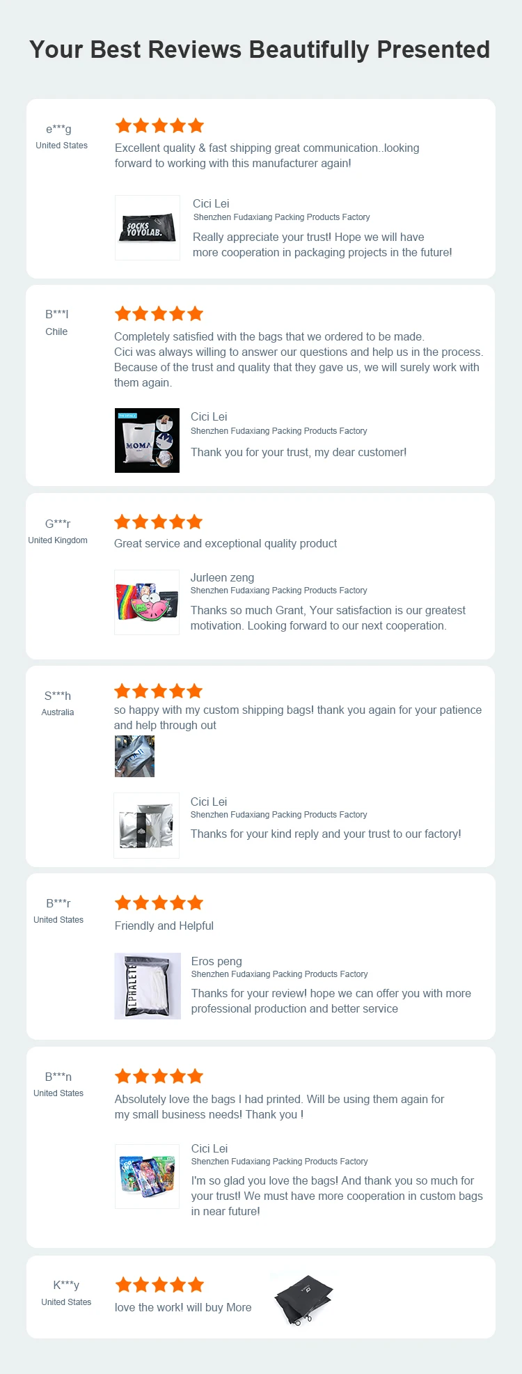This screenshot has height=1374, width=522.
Task: Click B***l's five-star rating from Chile
Action: 159,313
